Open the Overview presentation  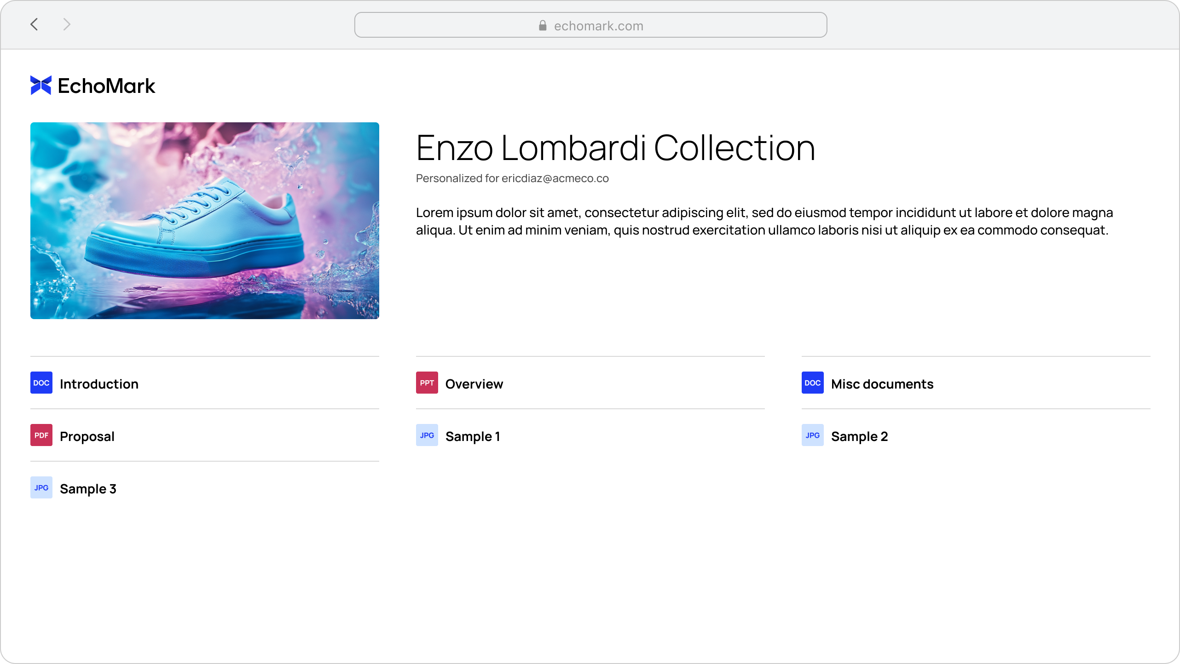point(474,384)
